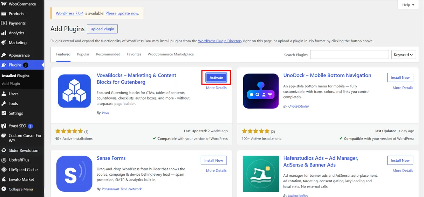Viewport: 424px width, 197px height.
Task: Click UnoDock Mobile Bottom Navigation title
Action: (327, 75)
